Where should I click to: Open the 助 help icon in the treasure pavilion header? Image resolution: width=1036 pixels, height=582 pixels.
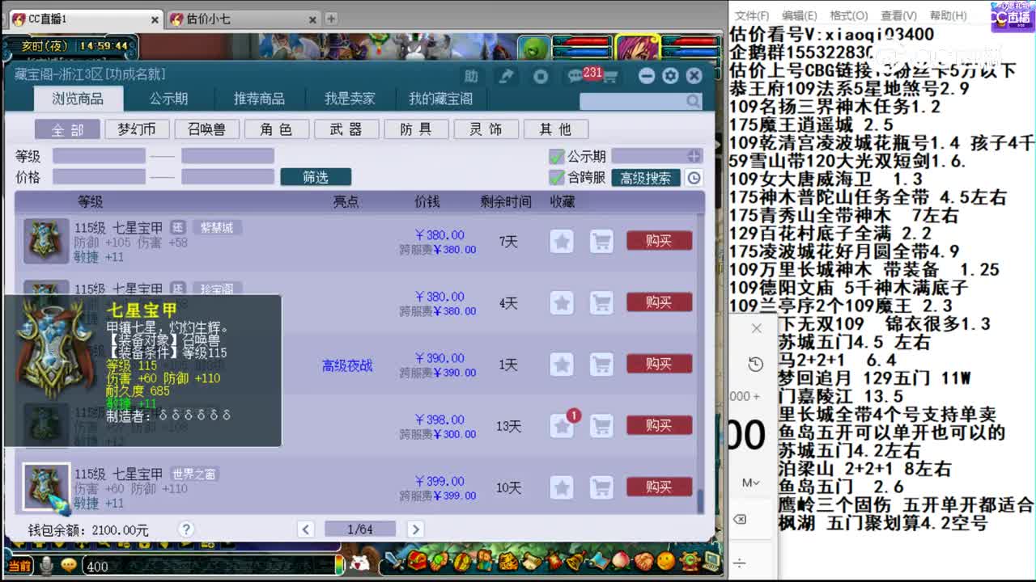471,76
